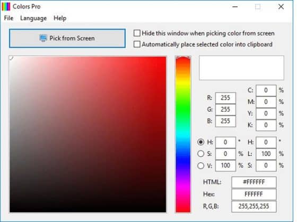Viewport: 297px width, 222px height.
Task: Click the L lightness field showing 100
Action: tap(266, 154)
